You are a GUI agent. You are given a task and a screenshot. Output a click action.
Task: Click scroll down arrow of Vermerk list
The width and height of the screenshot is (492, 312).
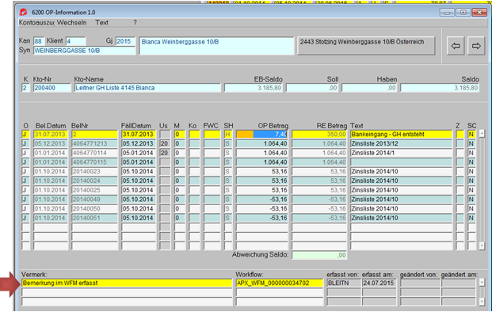coord(482,302)
